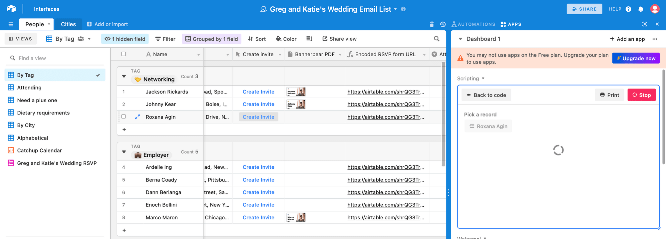The image size is (666, 239).
Task: Switch to the Cities table tab
Action: click(68, 24)
